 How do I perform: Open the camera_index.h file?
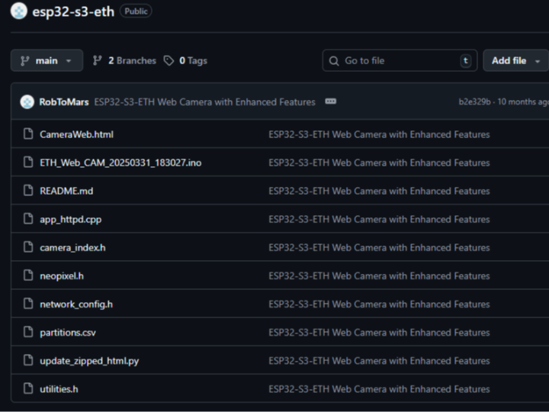coord(72,248)
